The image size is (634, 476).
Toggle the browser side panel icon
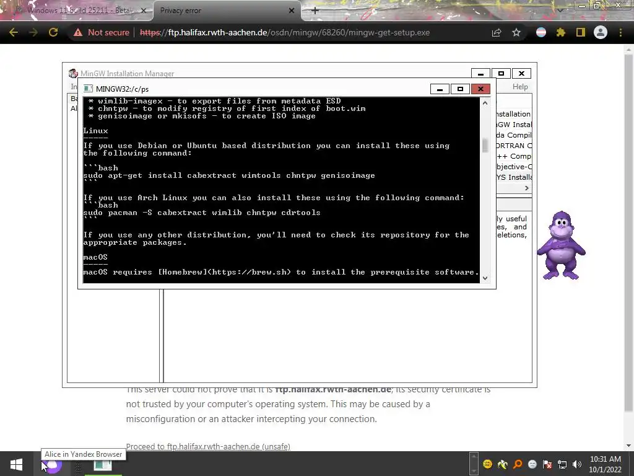[x=581, y=32]
